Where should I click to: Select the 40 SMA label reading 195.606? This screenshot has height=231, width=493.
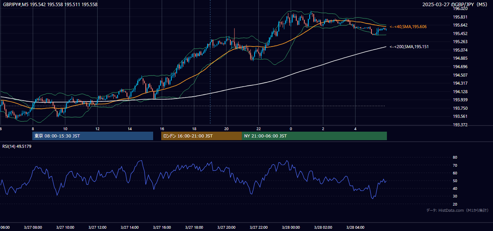tap(408, 27)
